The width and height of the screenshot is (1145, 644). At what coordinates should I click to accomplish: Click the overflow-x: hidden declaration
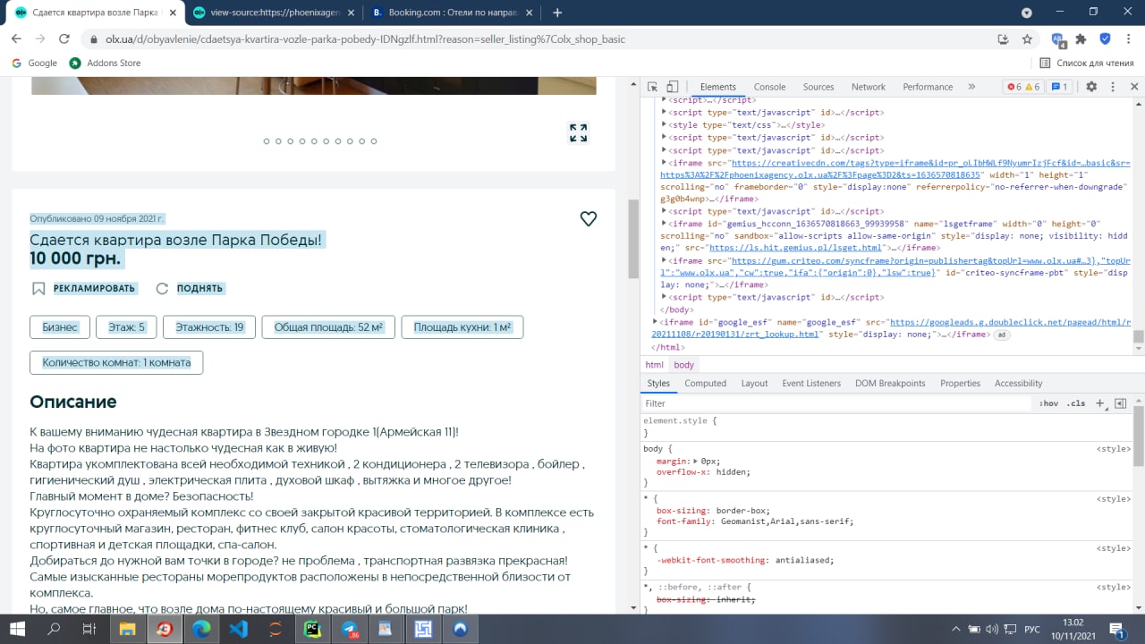703,472
